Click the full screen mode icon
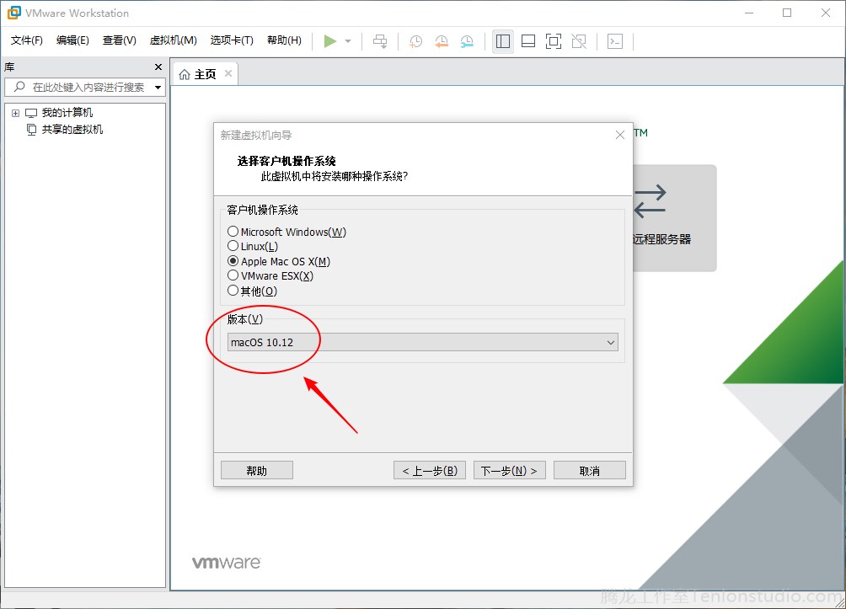 (554, 41)
